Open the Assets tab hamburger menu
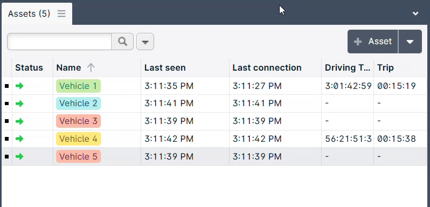The height and width of the screenshot is (207, 430). [61, 13]
